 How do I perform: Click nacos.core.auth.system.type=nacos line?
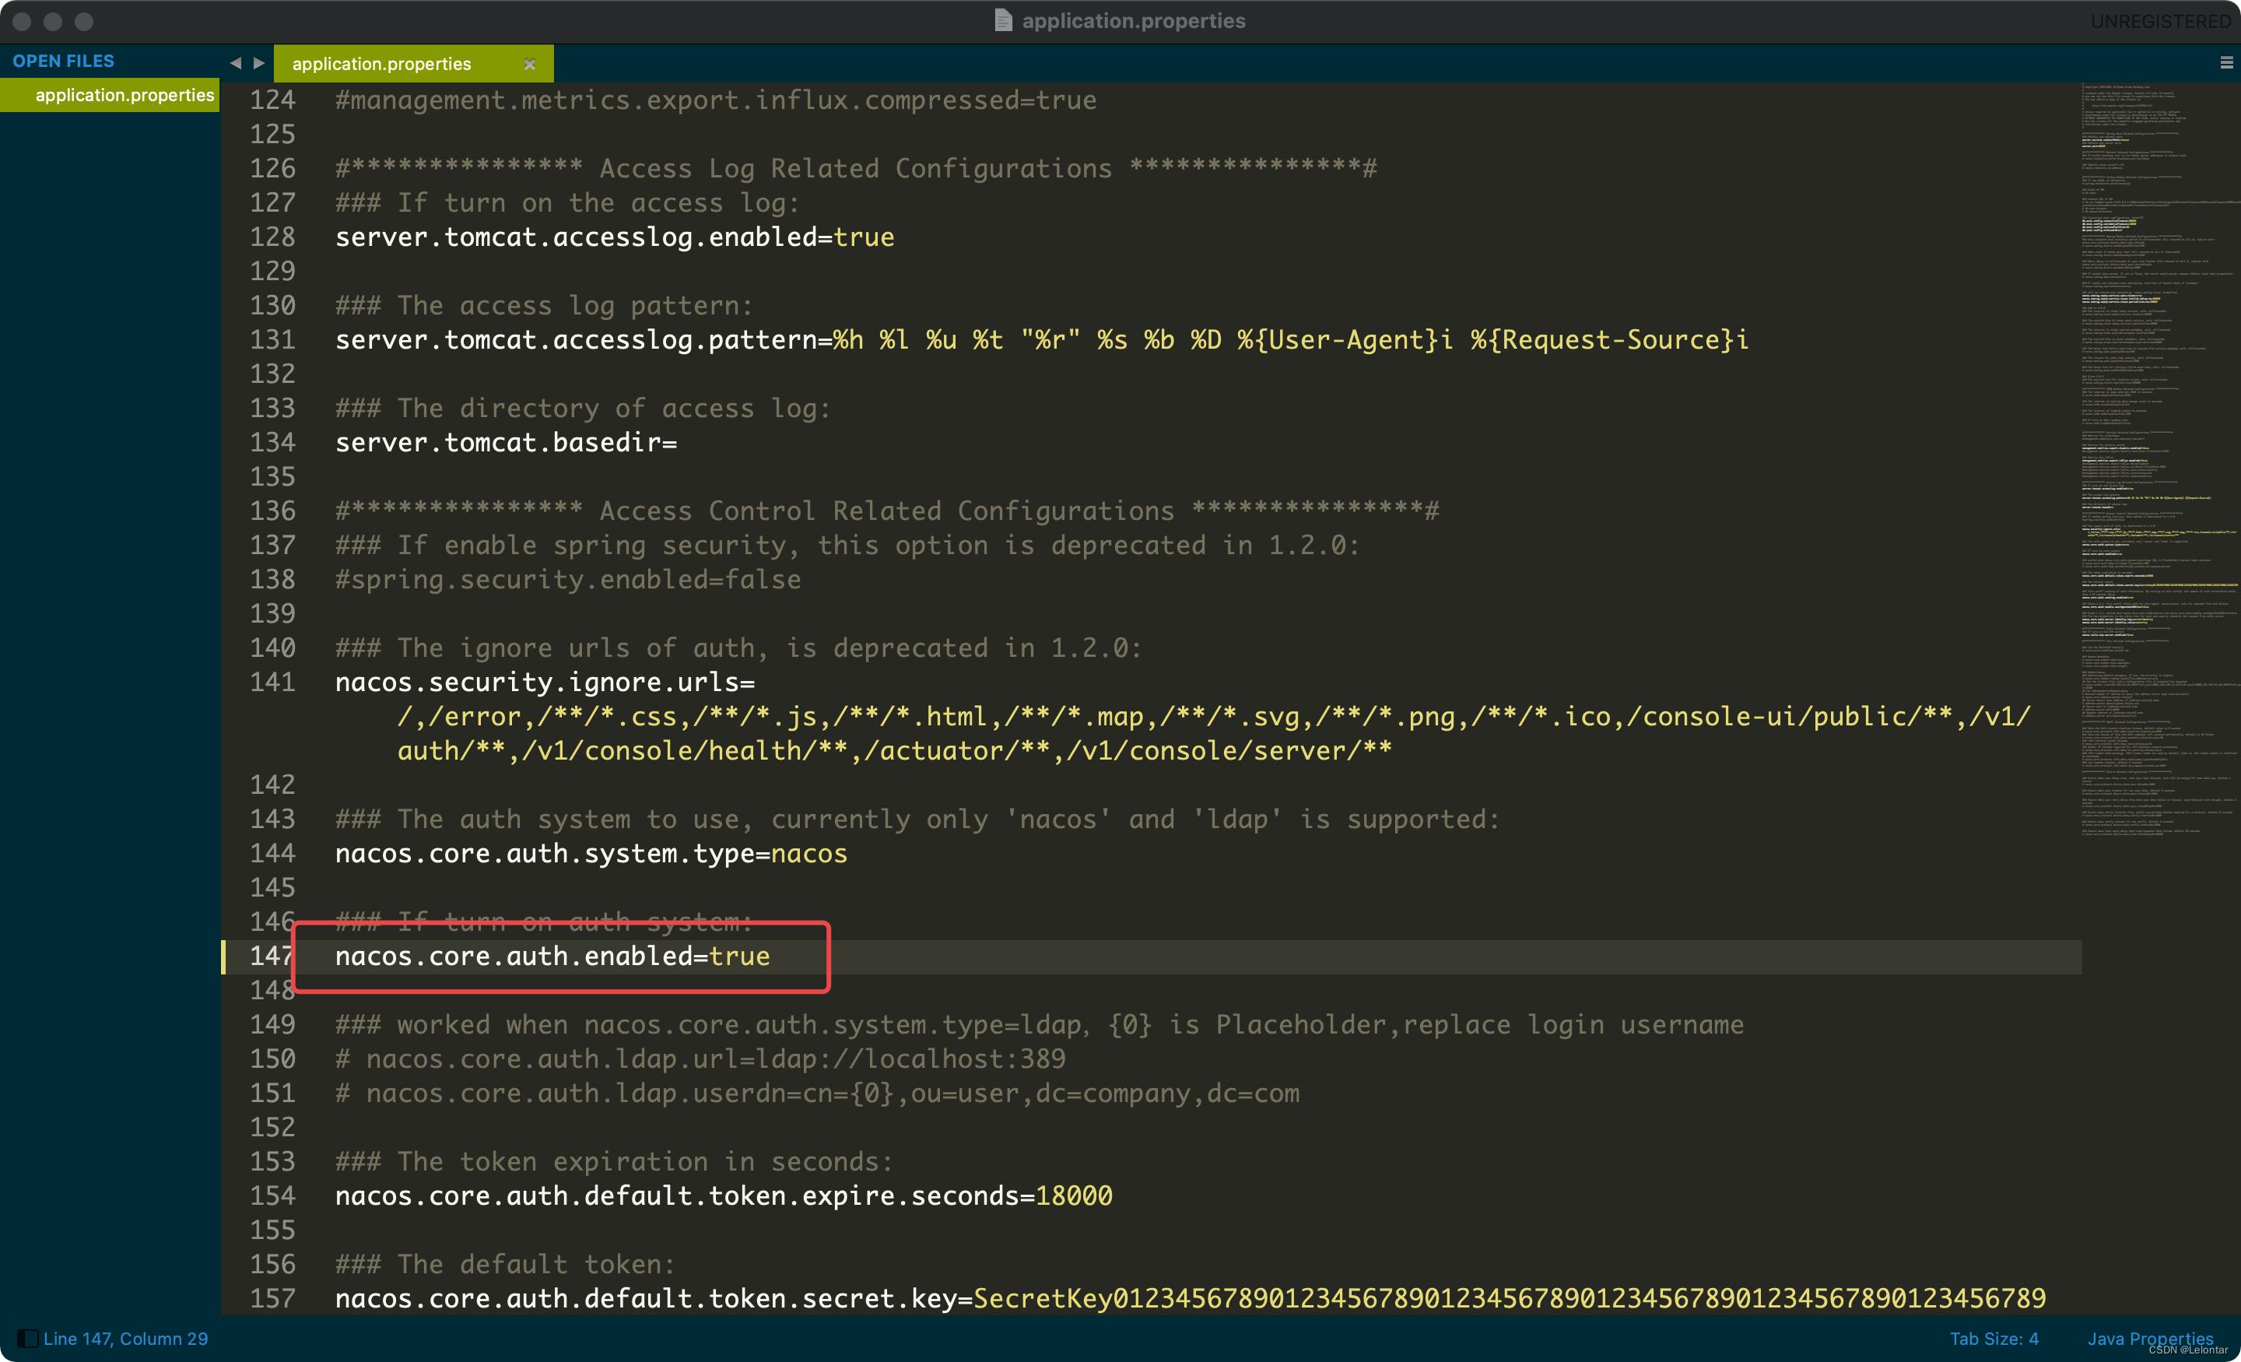point(591,854)
